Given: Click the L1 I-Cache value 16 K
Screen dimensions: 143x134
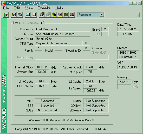Looking at the screenshot, I should coord(42,81).
